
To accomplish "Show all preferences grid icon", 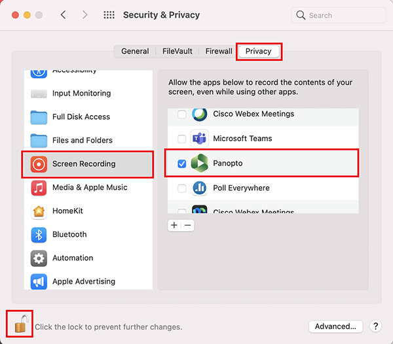I will 109,15.
